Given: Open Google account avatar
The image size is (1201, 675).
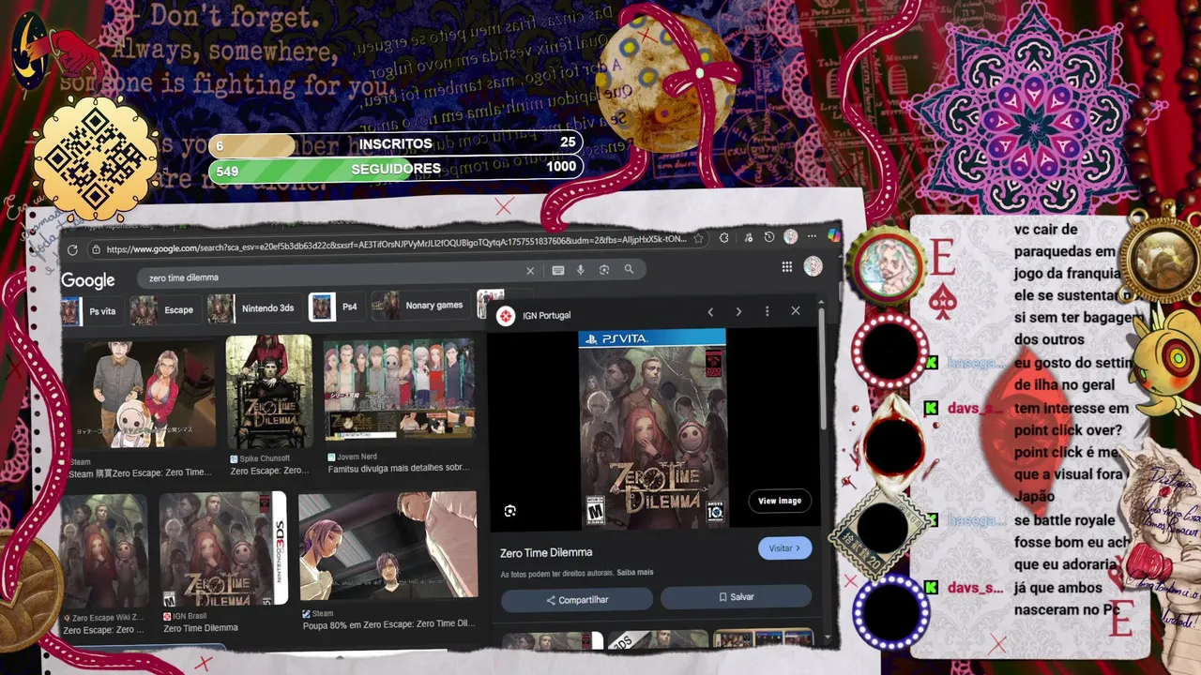Looking at the screenshot, I should (x=813, y=266).
